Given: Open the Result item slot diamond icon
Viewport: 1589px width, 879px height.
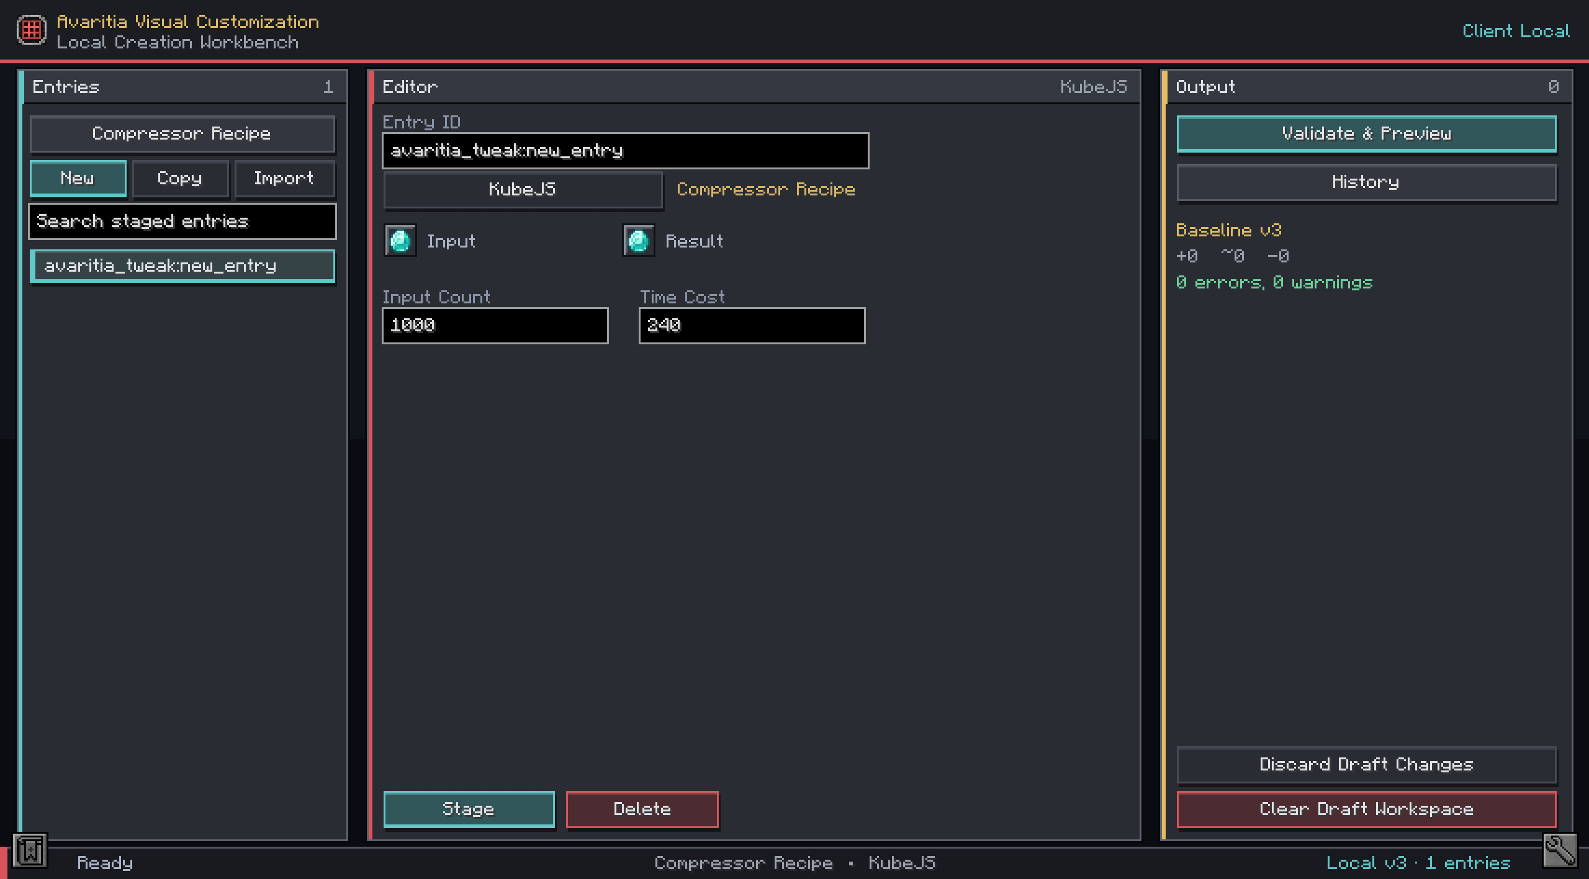Looking at the screenshot, I should 639,241.
